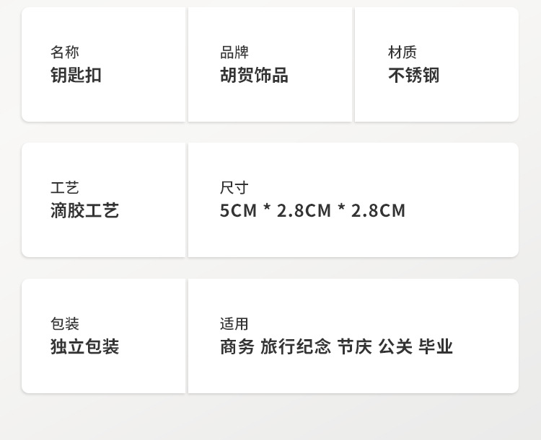Click the 尺寸 label
Viewport: 541px width, 440px height.
pos(234,188)
